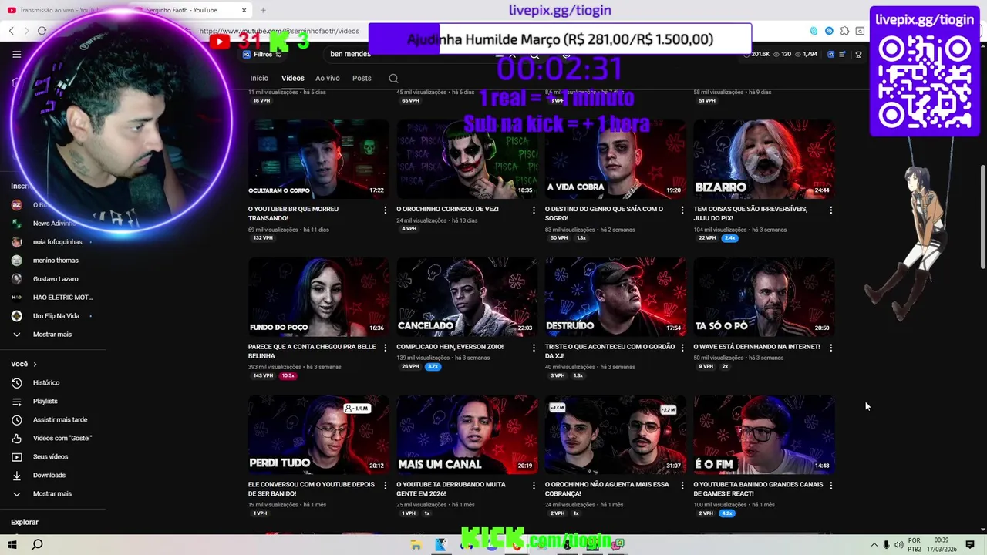Open FUNDO DO POÇO video thumbnail
This screenshot has height=555, width=987.
coord(318,297)
